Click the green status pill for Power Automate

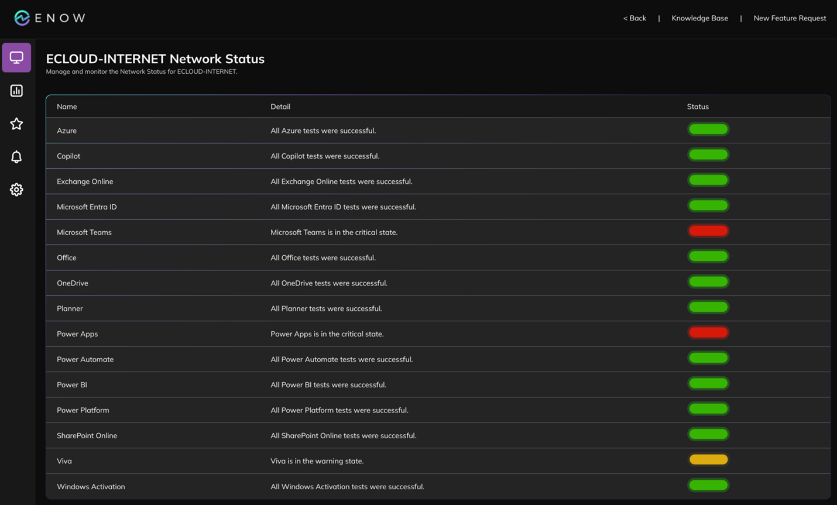point(708,358)
